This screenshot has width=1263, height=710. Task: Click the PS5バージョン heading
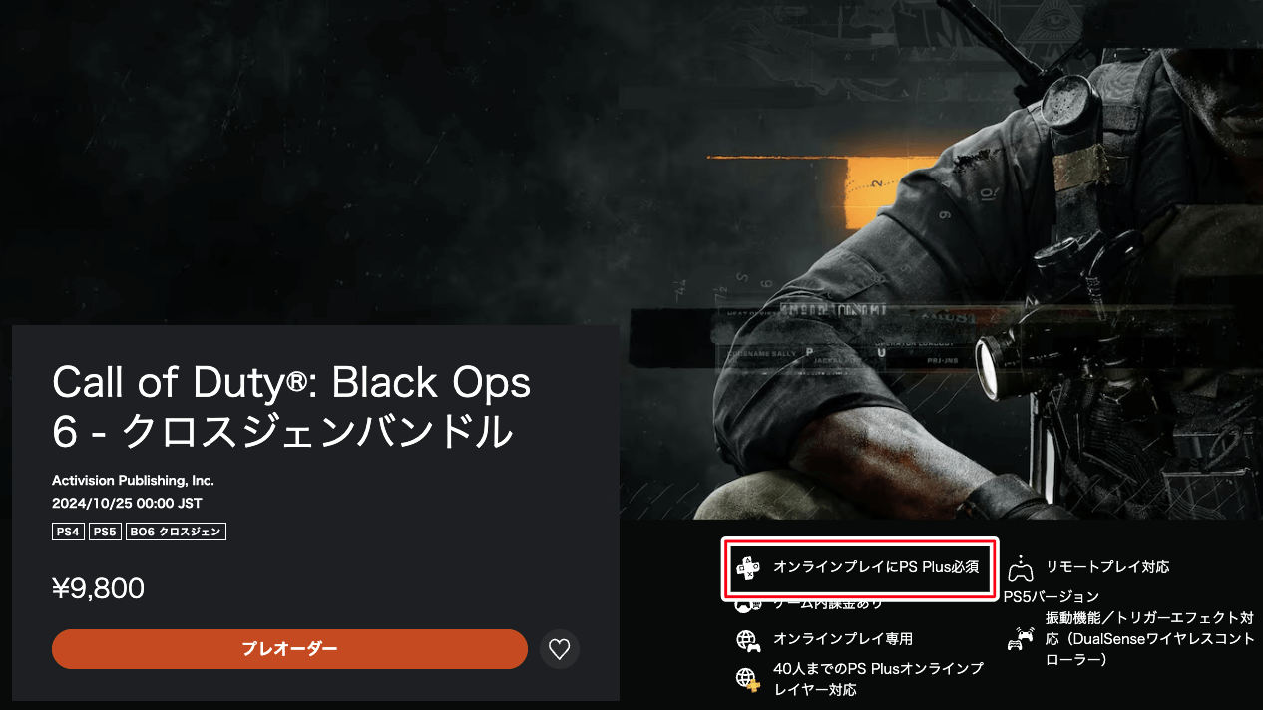click(1052, 597)
